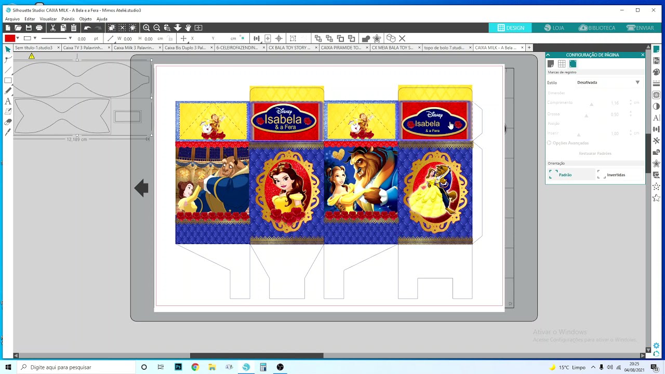Open Google Chrome from the taskbar

[195, 367]
